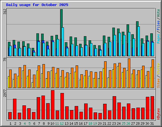Click the green weekend day label 18
162x127 pixels.
(90, 124)
